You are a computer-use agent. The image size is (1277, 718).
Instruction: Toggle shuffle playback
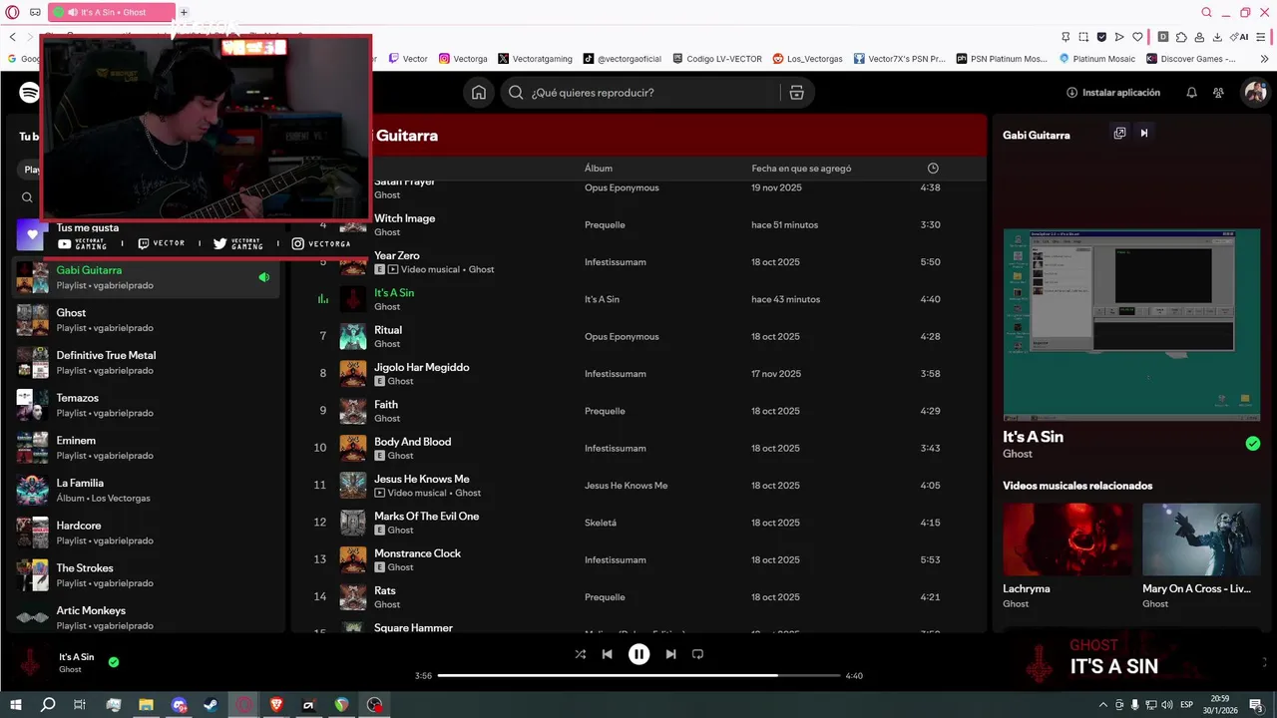coord(581,654)
